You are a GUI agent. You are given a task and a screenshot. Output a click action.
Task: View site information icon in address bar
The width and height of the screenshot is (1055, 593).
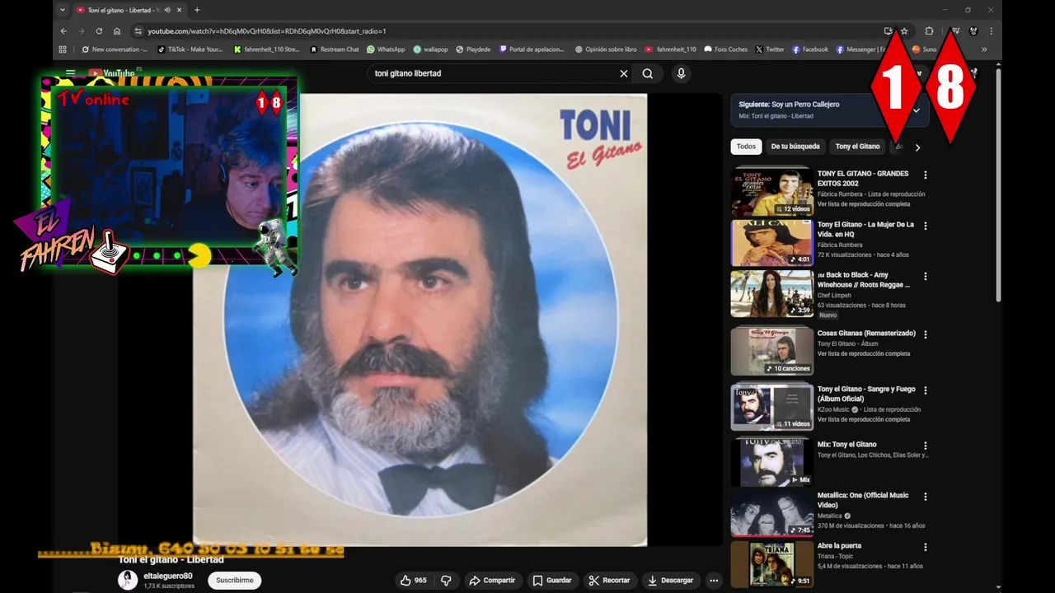[138, 31]
